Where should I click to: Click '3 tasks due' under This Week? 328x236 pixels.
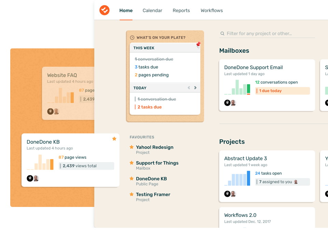click(x=146, y=67)
